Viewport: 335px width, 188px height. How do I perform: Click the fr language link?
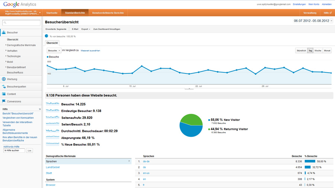(144, 185)
